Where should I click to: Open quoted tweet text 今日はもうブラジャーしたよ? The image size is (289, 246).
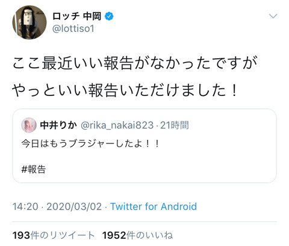(x=90, y=143)
